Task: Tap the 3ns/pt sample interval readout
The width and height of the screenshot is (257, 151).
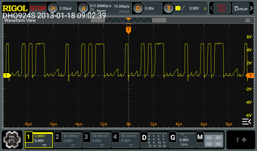Action: (124, 11)
